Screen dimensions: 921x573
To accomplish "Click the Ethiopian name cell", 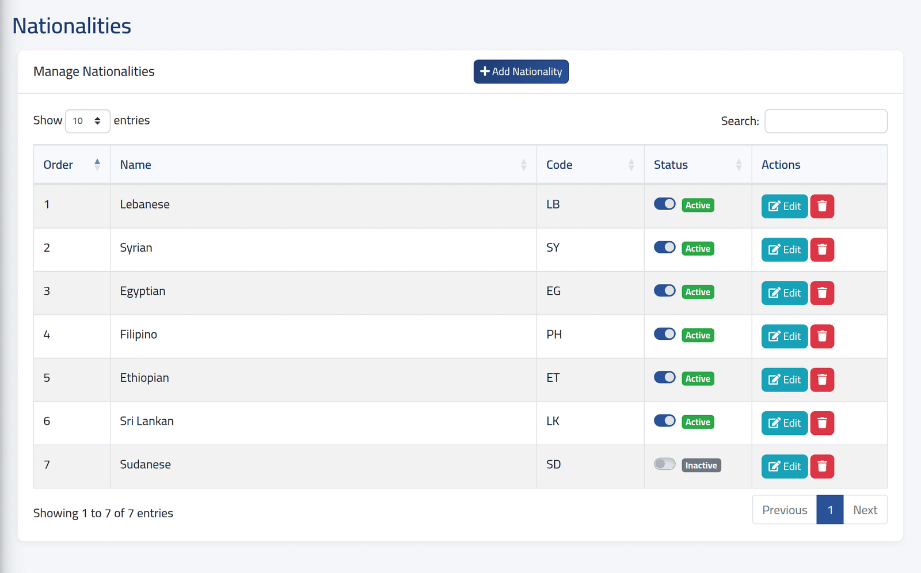I will tap(324, 380).
